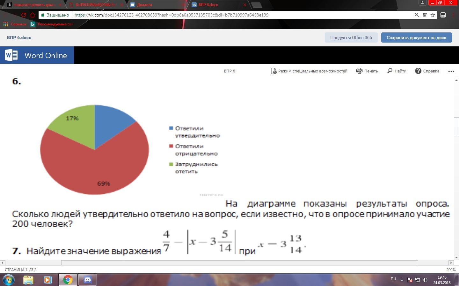The height and width of the screenshot is (286, 459).
Task: Click 'Сохранить документ на диск' button
Action: pyautogui.click(x=416, y=37)
